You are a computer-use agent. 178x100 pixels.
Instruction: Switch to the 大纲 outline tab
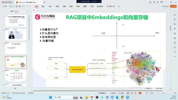(12, 11)
